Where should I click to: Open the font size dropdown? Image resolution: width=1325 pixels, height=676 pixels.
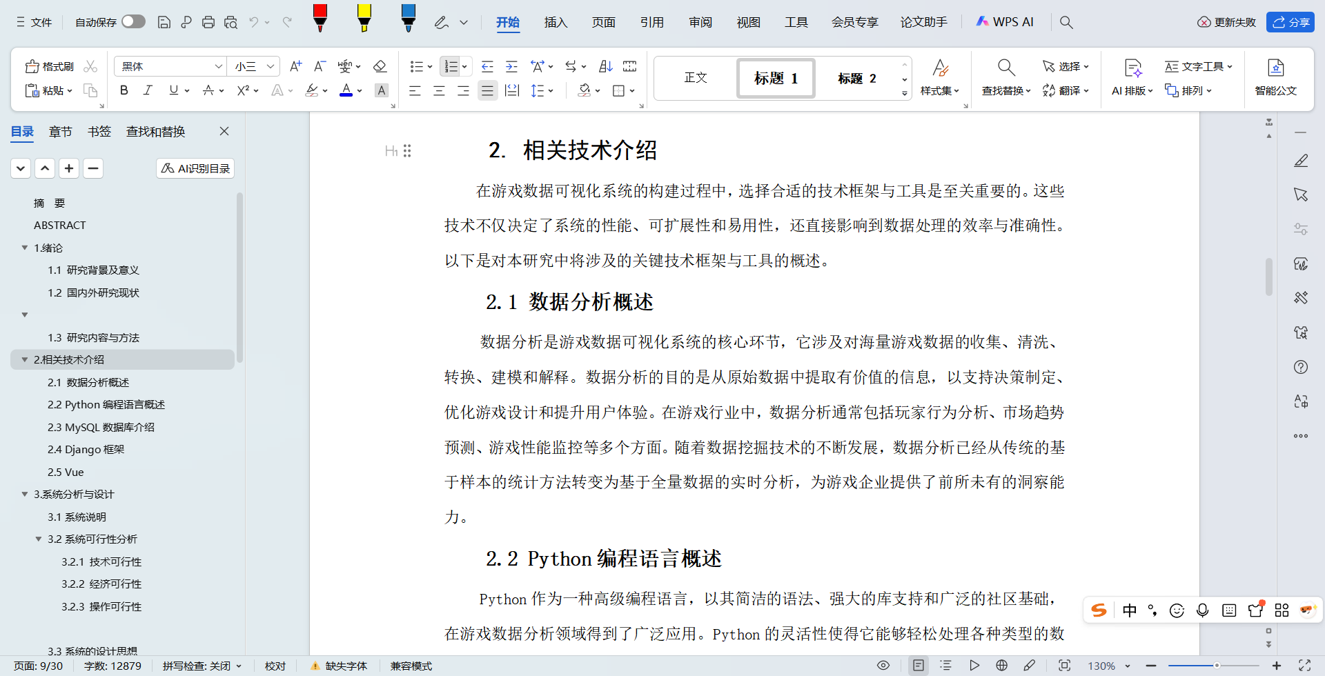click(253, 66)
